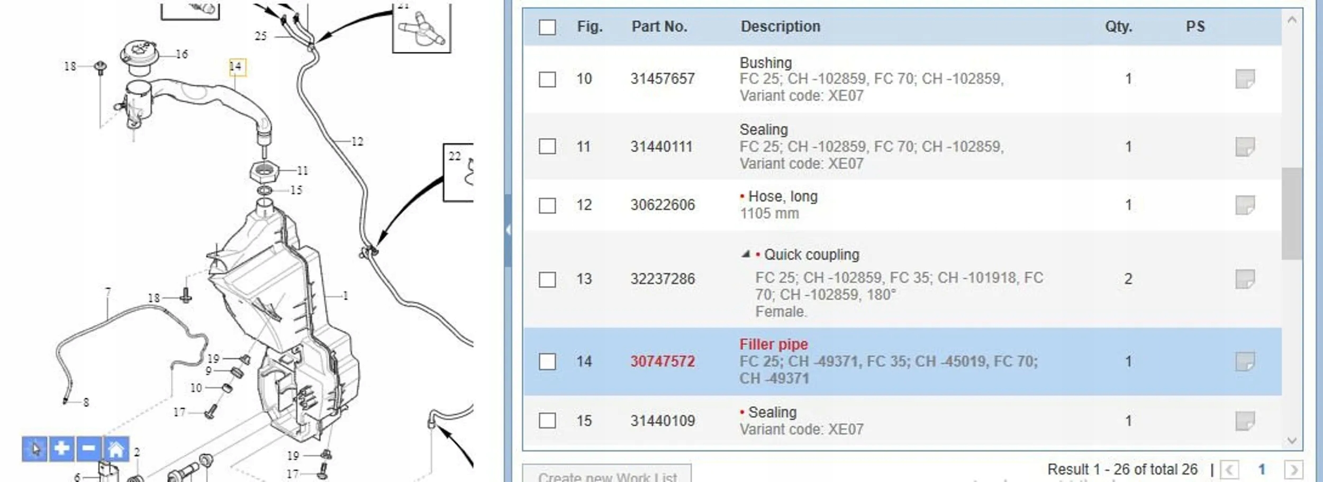Image resolution: width=1323 pixels, height=482 pixels.
Task: Click part number 31457657
Action: 663,79
